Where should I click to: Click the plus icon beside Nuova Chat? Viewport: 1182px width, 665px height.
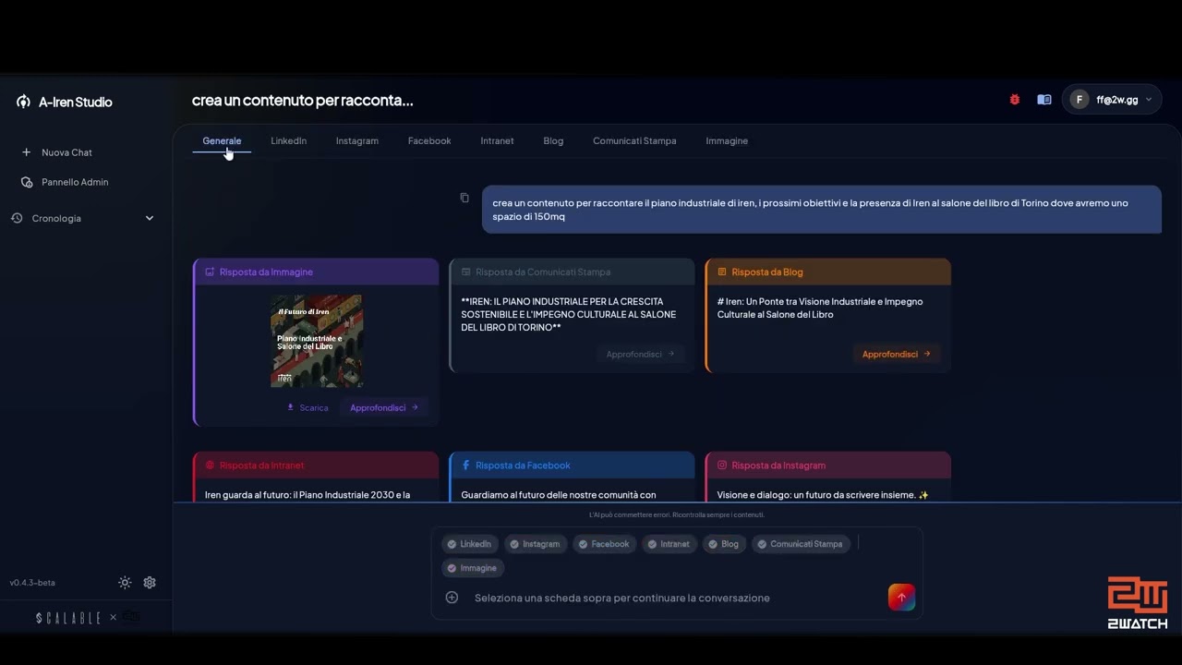26,152
